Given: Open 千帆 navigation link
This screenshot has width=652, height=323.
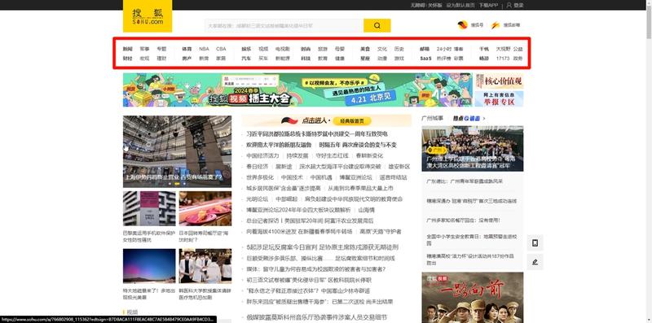Looking at the screenshot, I should 483,49.
